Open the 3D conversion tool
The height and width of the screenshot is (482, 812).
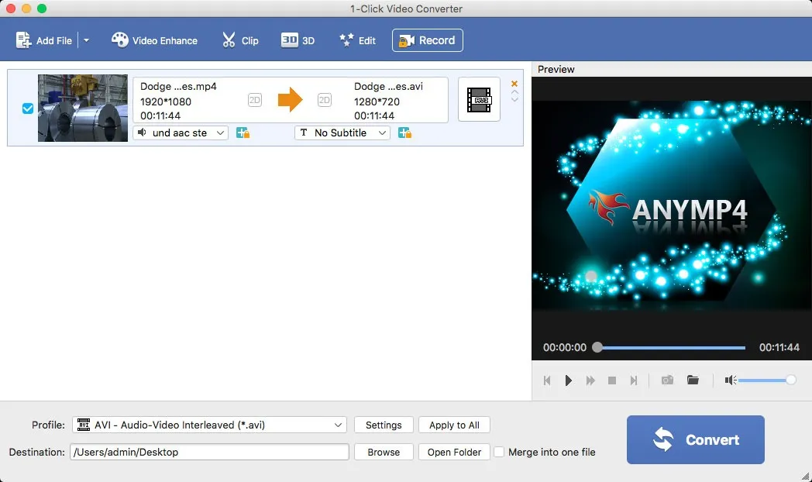tap(298, 40)
